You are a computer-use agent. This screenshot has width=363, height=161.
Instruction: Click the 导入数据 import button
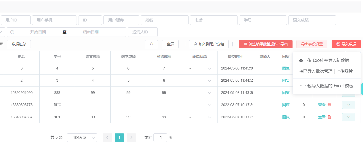coord(346,44)
